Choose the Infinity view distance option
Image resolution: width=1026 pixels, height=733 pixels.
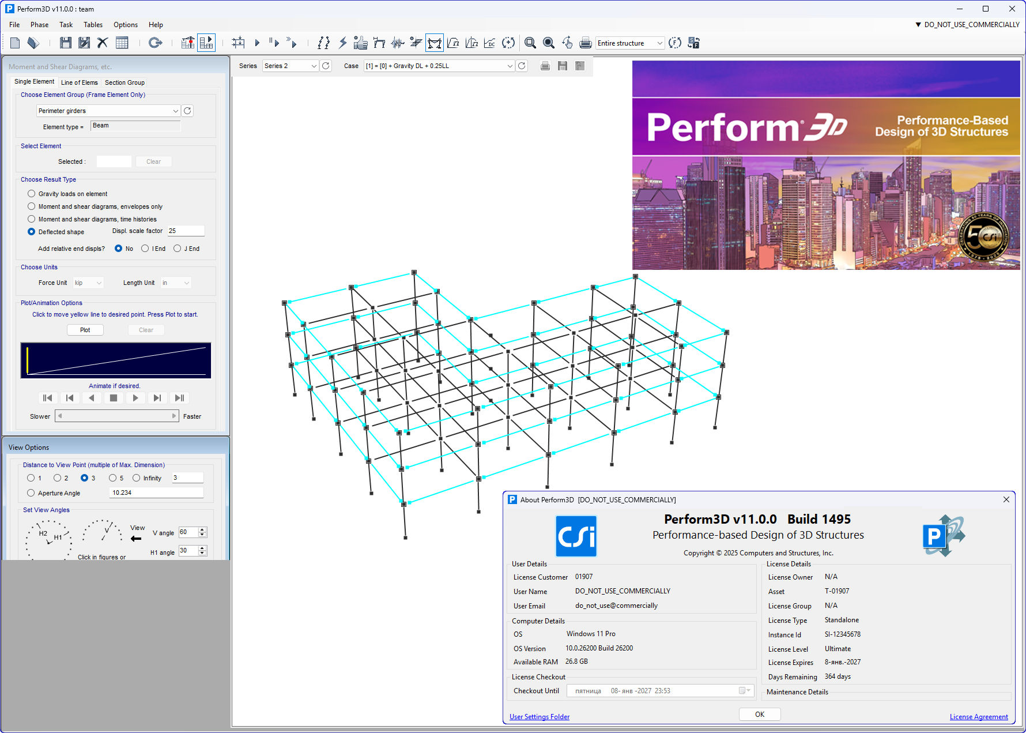[137, 478]
